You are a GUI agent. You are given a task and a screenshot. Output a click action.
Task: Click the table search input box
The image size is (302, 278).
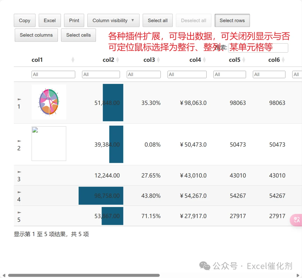[x=258, y=48]
